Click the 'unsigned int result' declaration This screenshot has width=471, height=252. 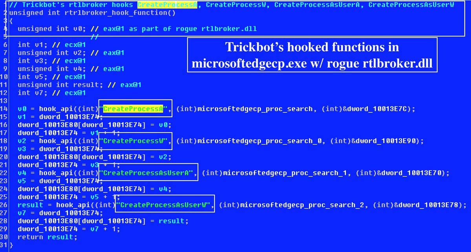(60, 85)
